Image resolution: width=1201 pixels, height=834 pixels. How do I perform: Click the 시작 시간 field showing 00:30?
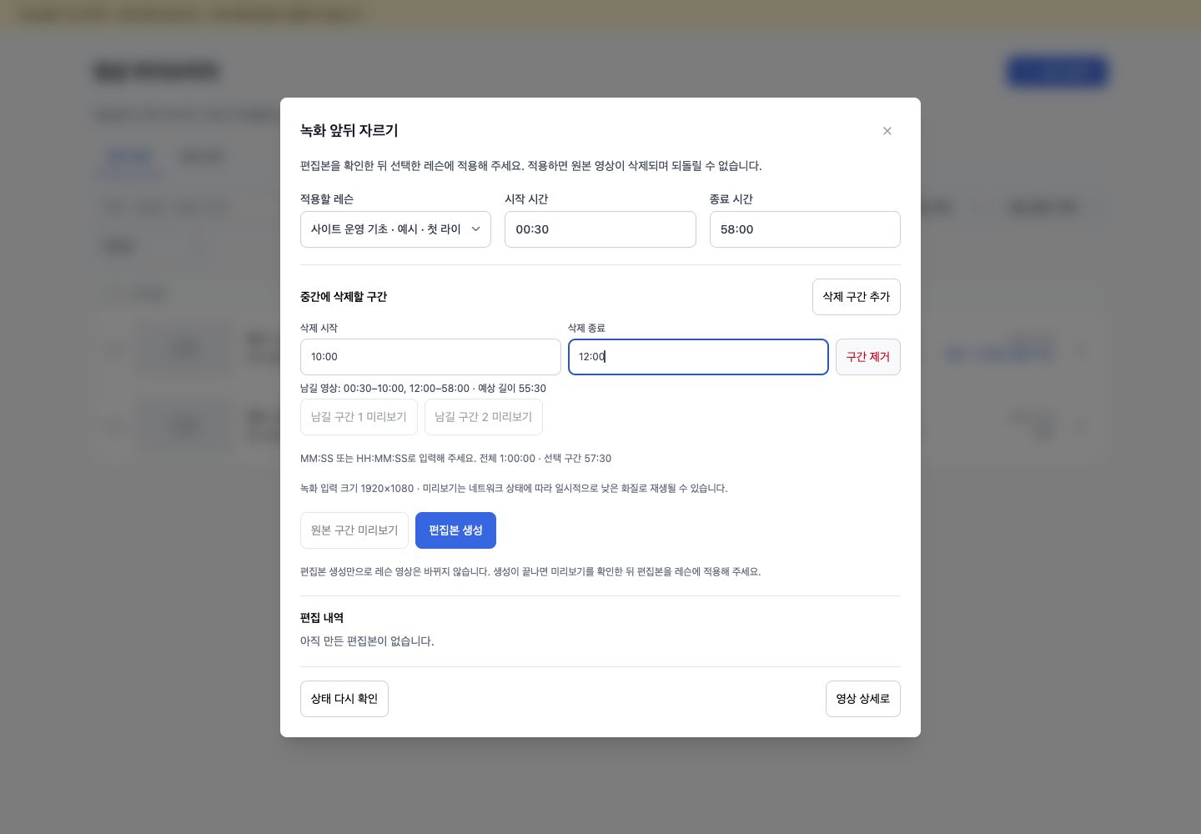tap(600, 229)
